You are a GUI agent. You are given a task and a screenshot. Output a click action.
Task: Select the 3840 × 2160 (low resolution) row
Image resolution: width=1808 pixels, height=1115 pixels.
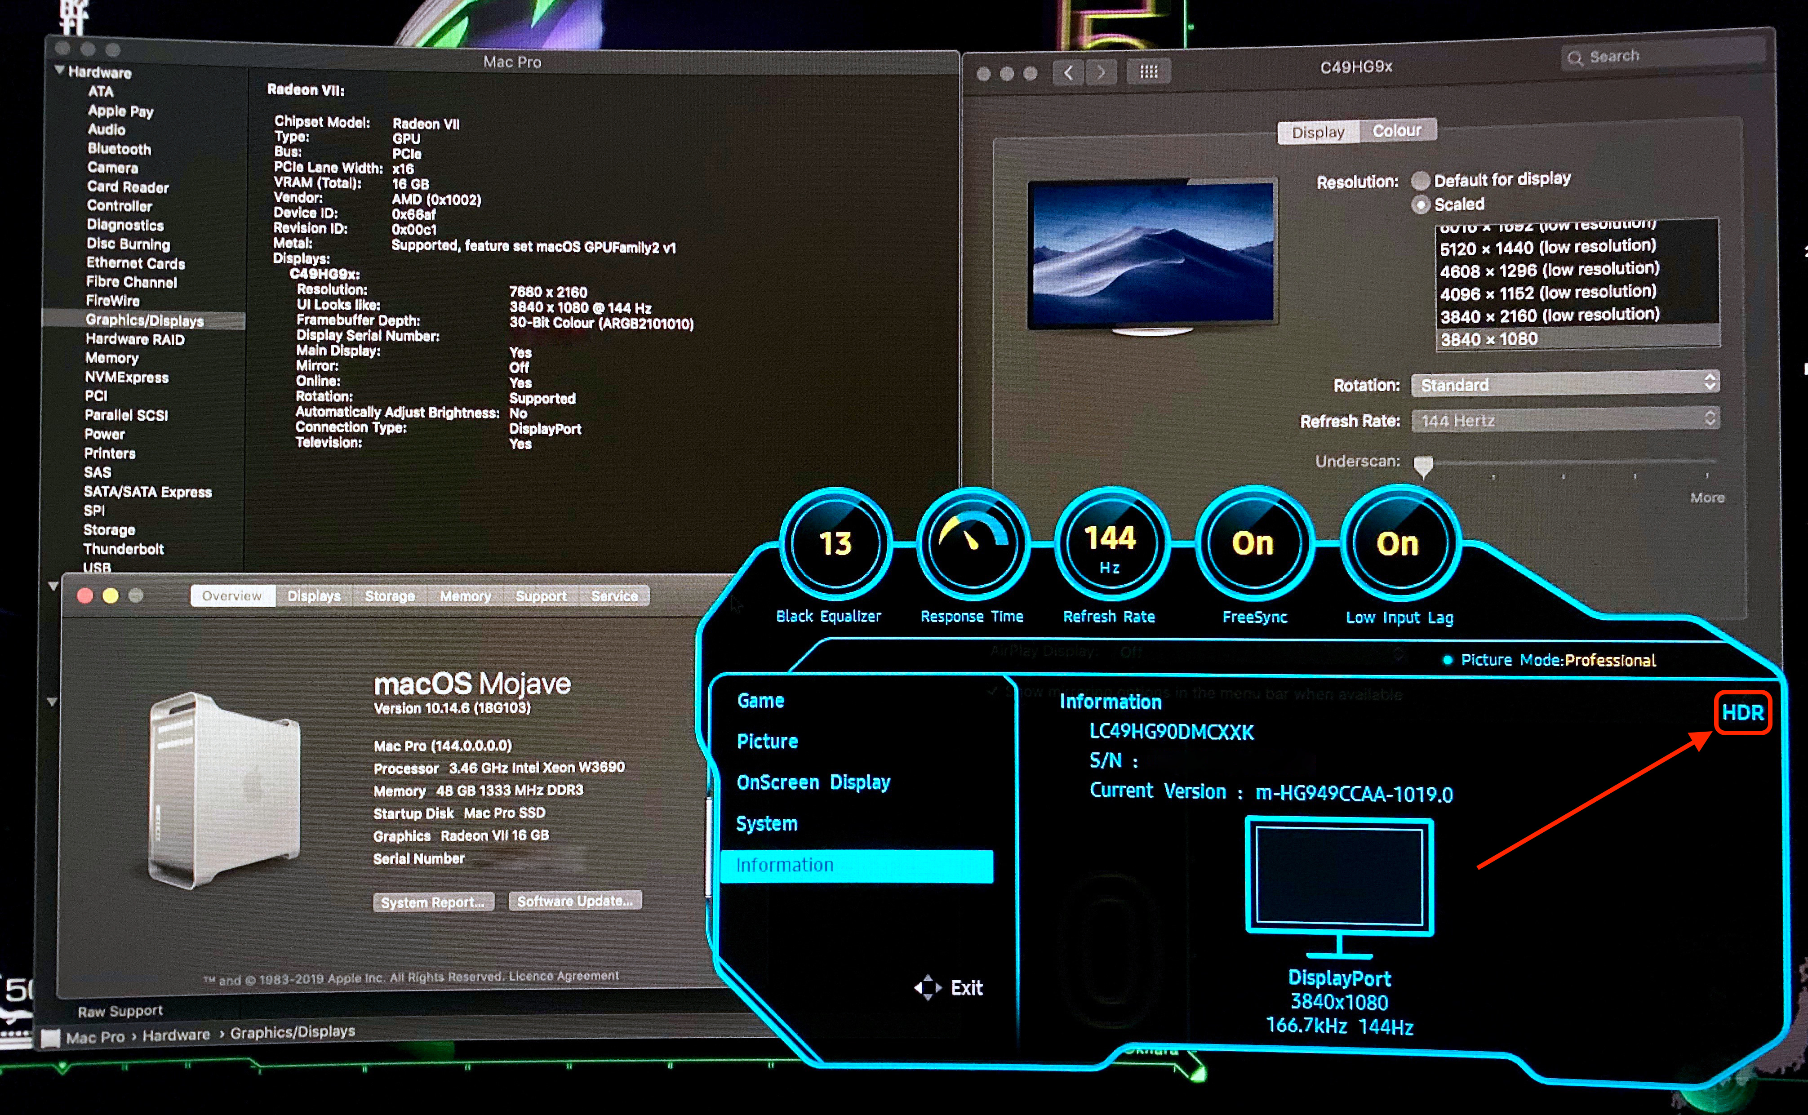point(1577,315)
